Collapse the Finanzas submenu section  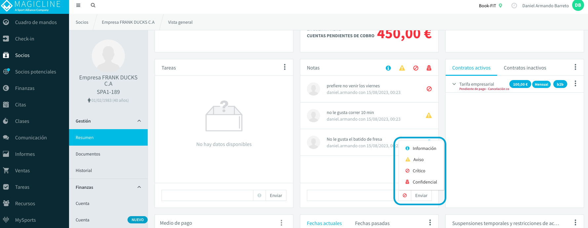click(x=139, y=187)
